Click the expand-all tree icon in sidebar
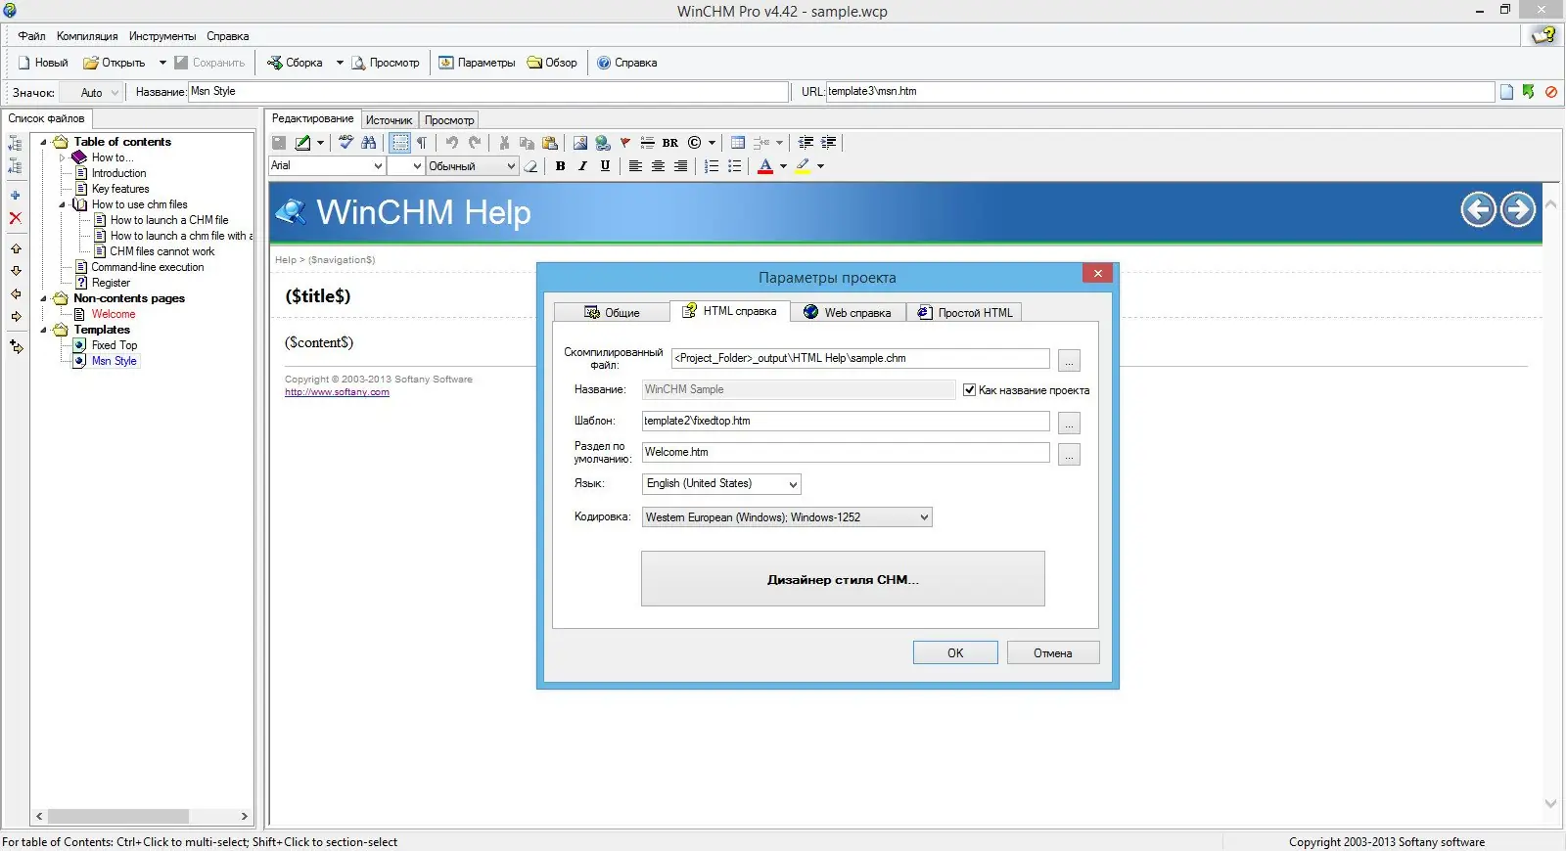The width and height of the screenshot is (1566, 851). pos(15,143)
